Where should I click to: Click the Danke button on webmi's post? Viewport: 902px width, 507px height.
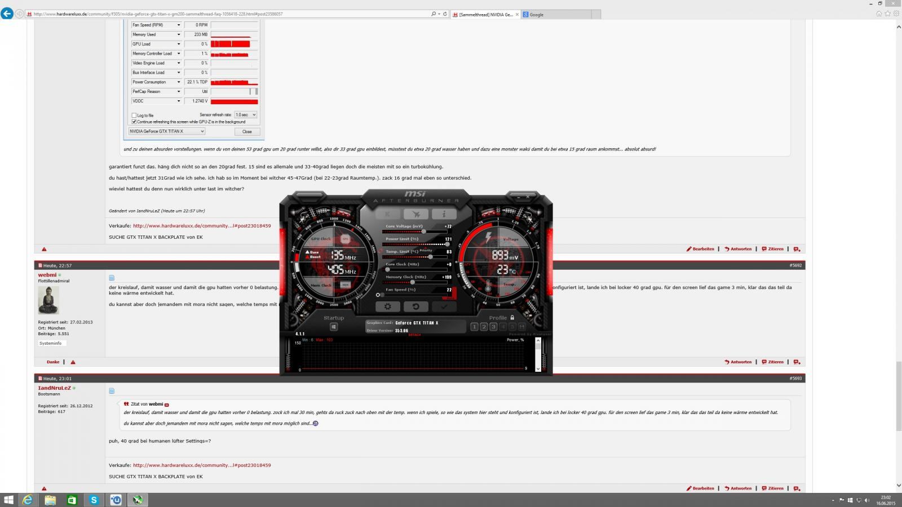[53, 362]
